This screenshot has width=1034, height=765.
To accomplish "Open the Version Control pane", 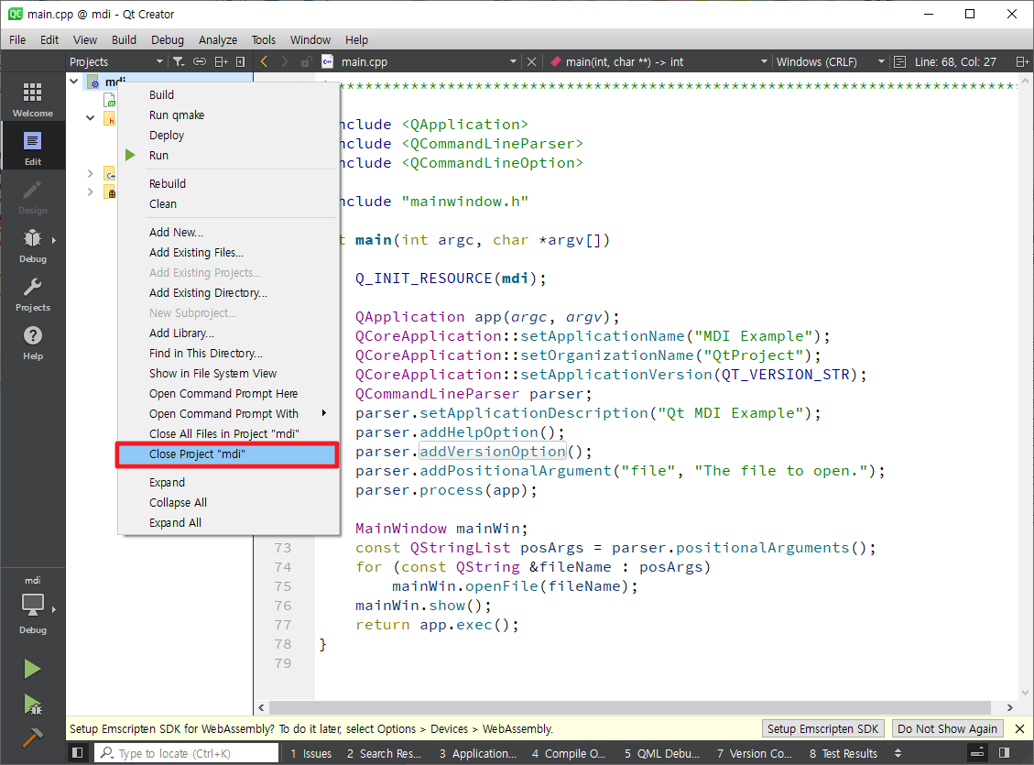I will point(755,753).
